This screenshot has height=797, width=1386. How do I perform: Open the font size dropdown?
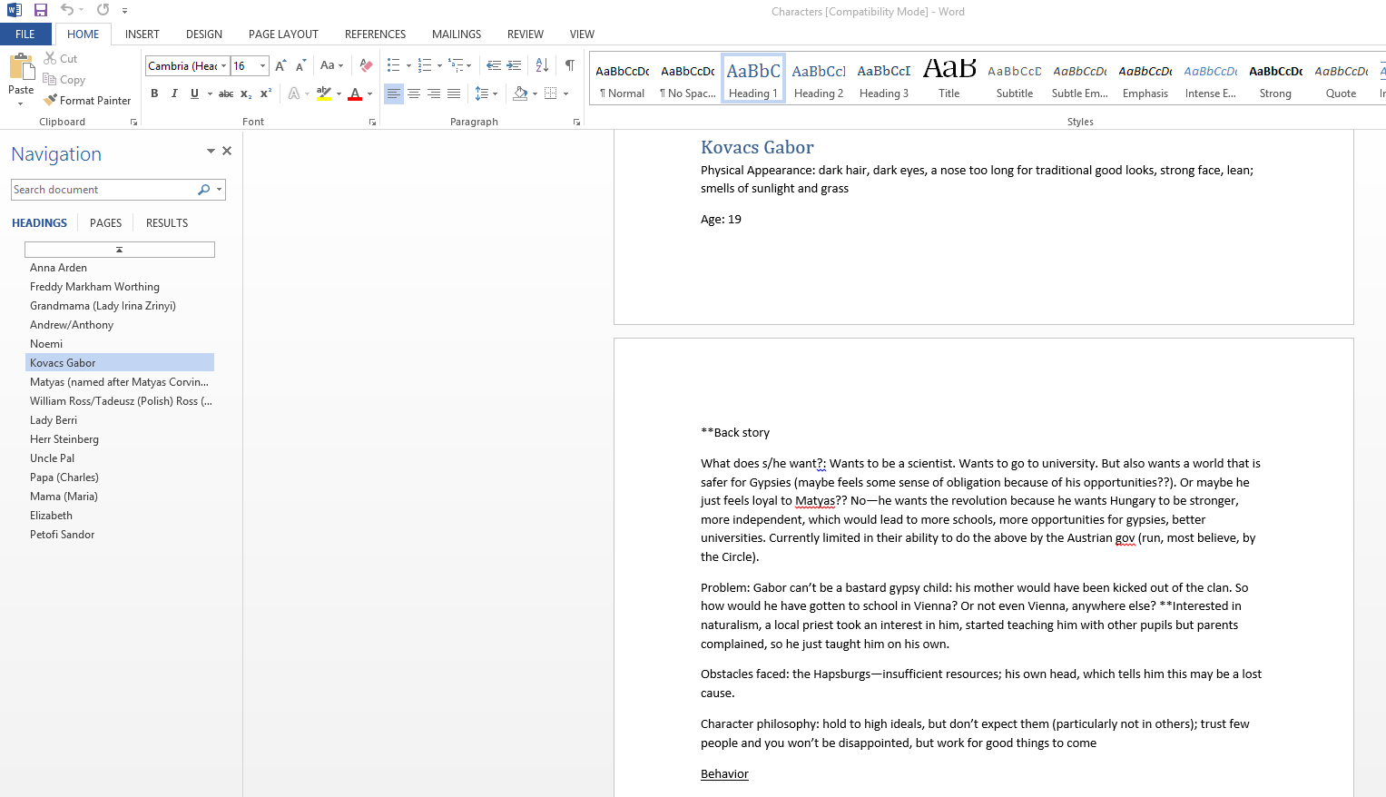pos(262,66)
